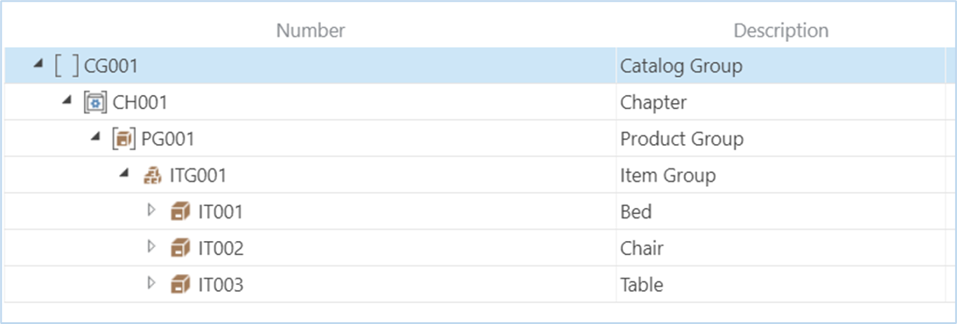Click the CG001 catalog group bracket icon

pyautogui.click(x=66, y=65)
